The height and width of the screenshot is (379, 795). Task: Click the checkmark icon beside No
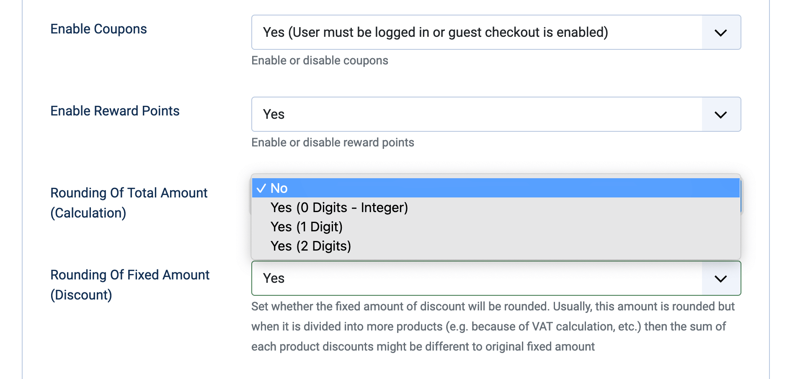point(261,188)
